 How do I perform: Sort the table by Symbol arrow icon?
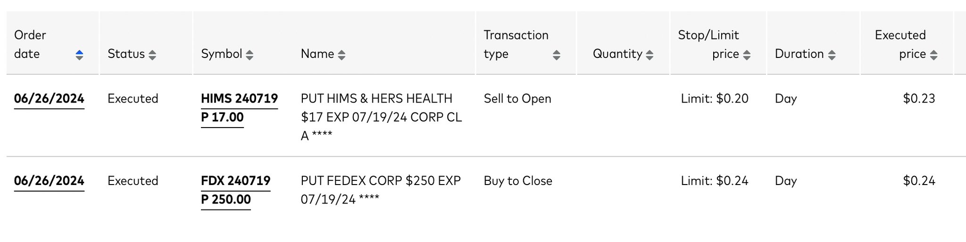tap(250, 55)
